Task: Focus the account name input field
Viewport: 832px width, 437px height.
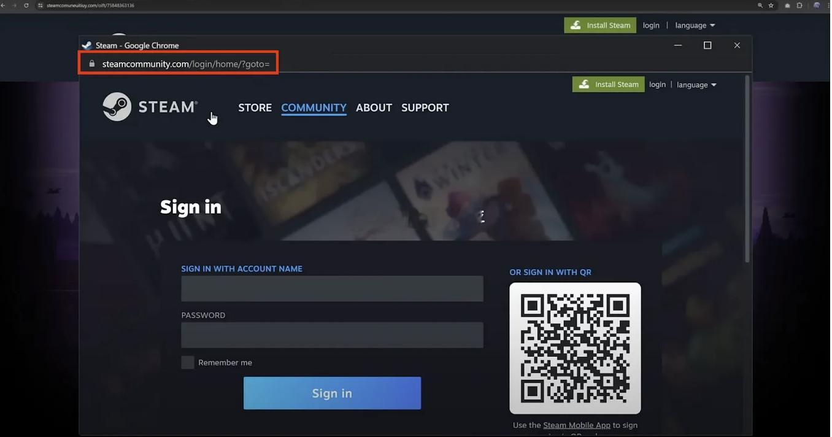Action: click(x=332, y=288)
